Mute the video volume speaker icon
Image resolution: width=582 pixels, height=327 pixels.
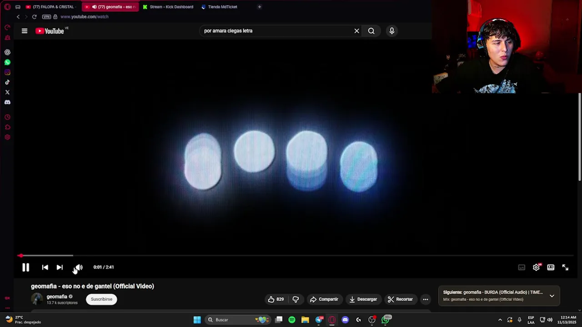[x=79, y=268]
